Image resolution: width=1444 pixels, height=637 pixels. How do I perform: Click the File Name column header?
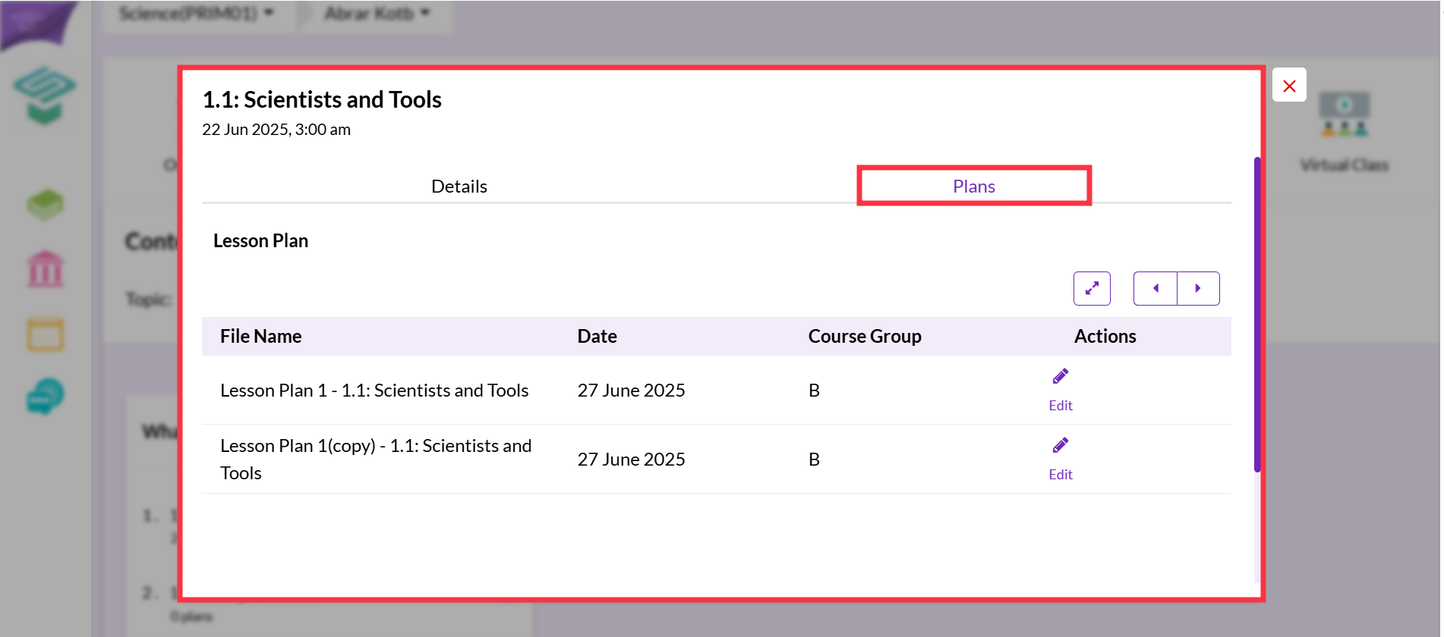pyautogui.click(x=261, y=337)
